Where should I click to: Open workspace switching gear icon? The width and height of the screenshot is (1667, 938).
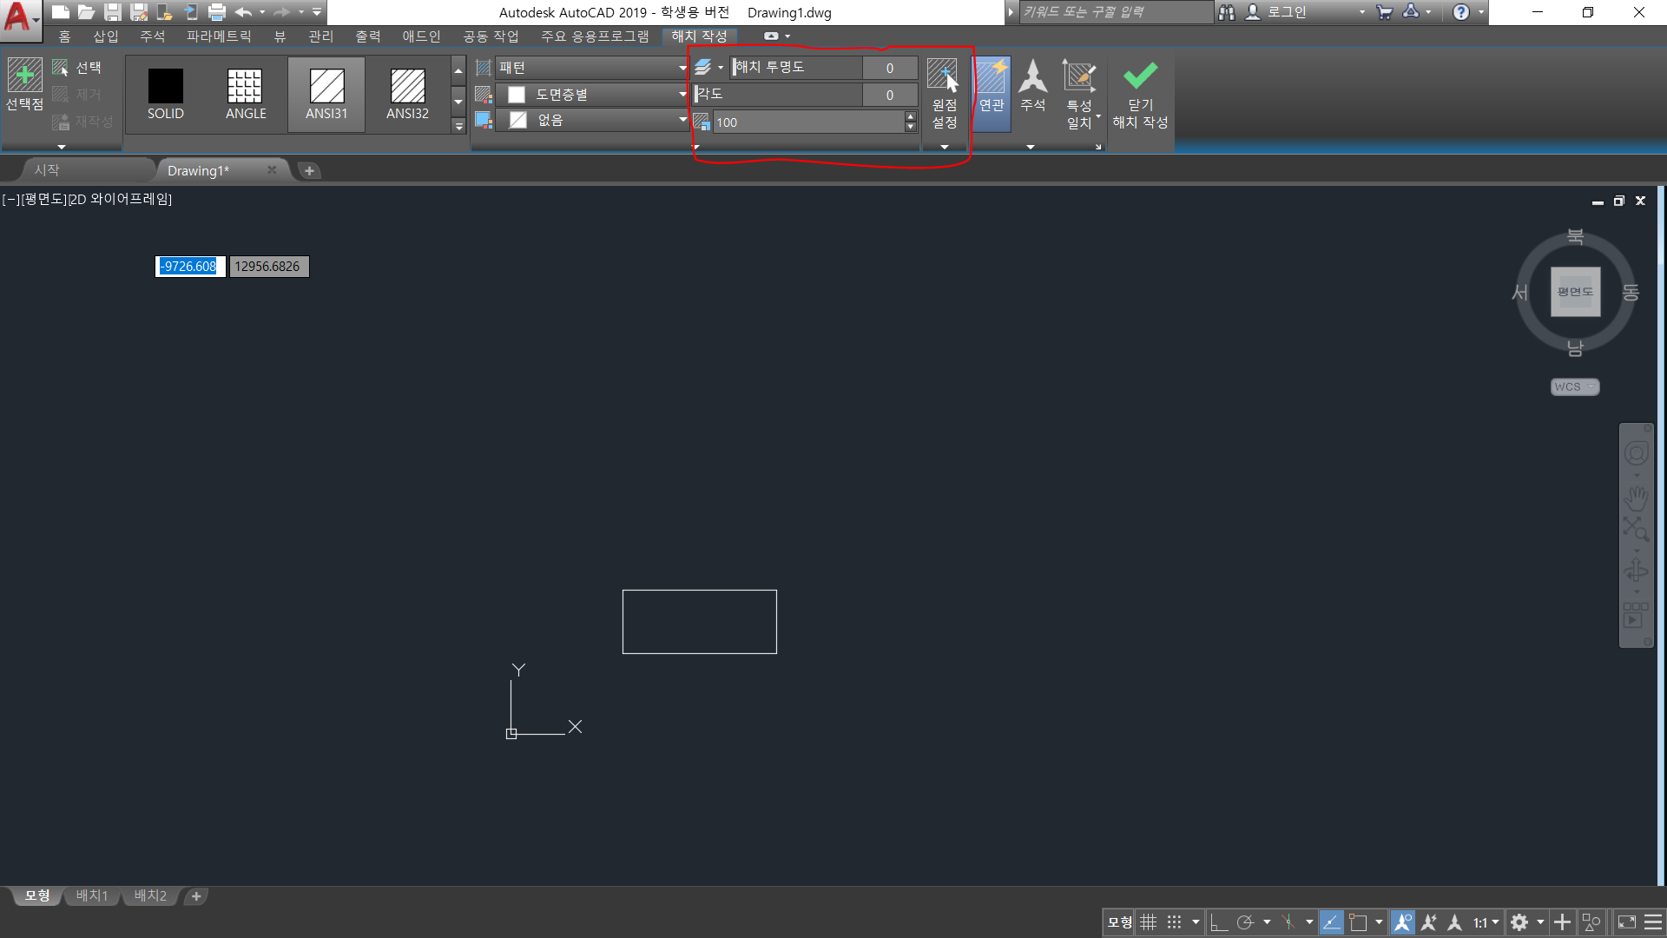[1519, 922]
